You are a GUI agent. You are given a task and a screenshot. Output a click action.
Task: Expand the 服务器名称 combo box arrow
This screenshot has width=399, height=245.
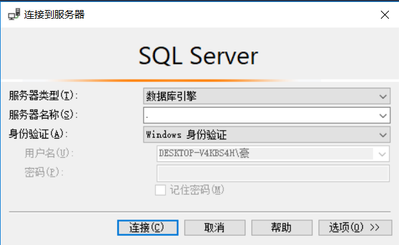(x=383, y=116)
